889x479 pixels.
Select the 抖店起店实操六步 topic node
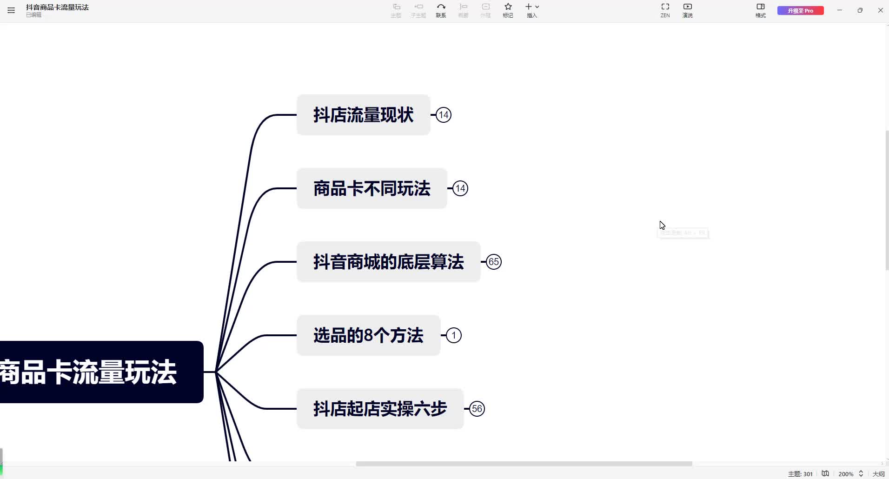[x=380, y=409]
